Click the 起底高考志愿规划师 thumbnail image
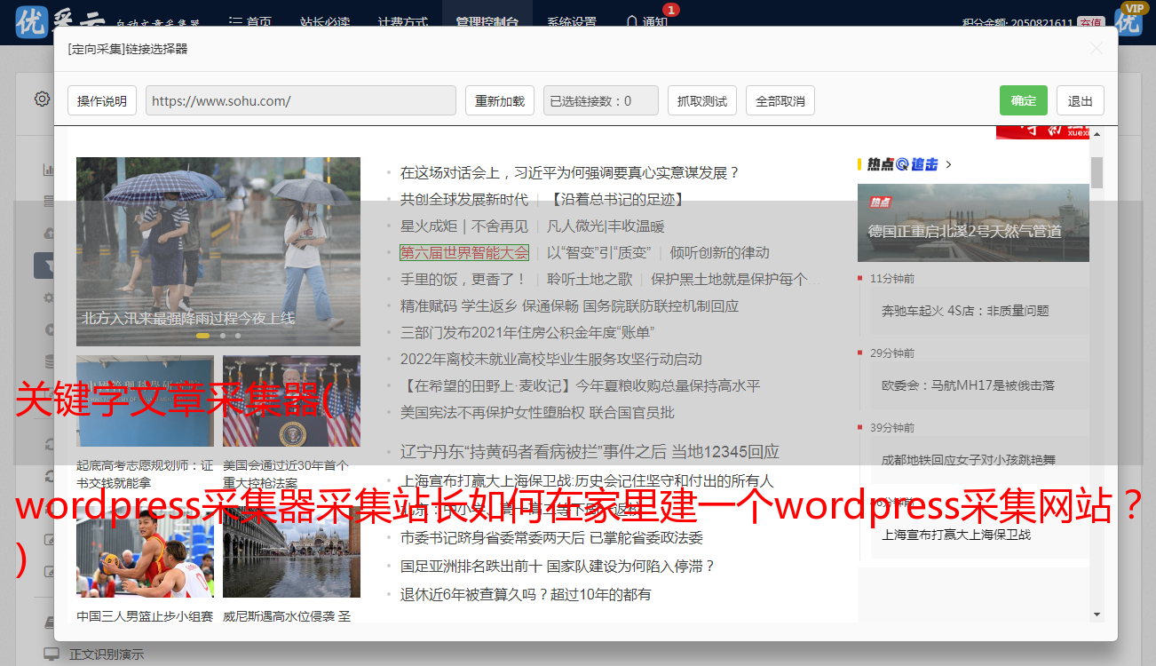Screen dimensions: 1156x666 (145, 400)
